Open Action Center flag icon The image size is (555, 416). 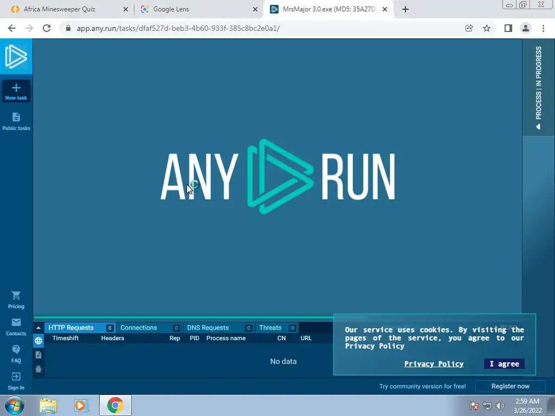[474, 406]
